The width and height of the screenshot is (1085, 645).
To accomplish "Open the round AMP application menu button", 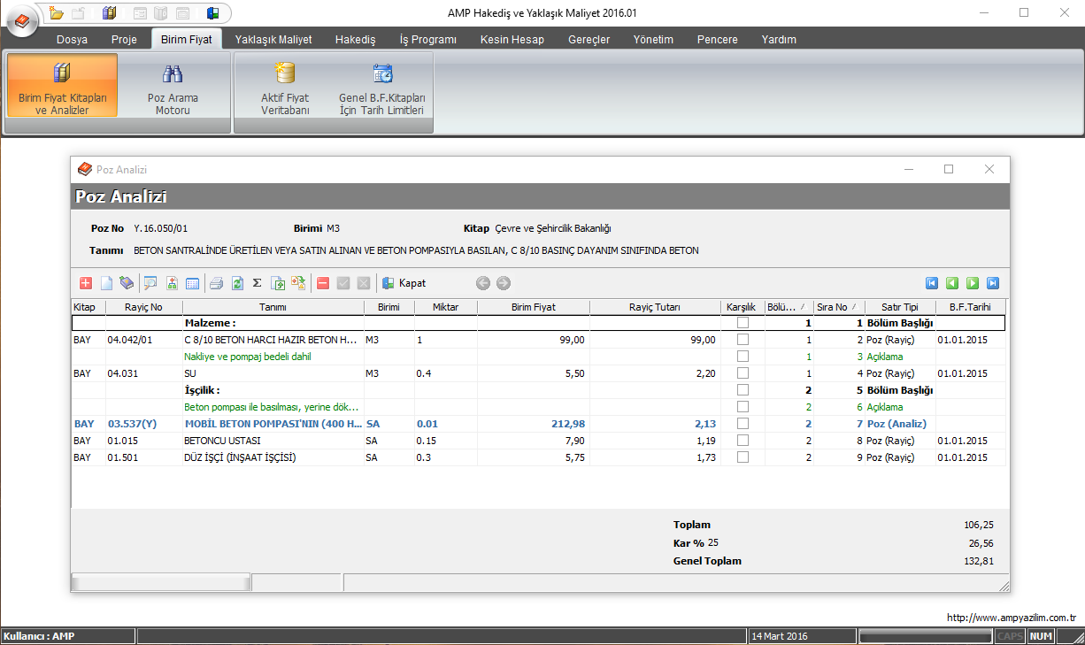I will coord(22,22).
